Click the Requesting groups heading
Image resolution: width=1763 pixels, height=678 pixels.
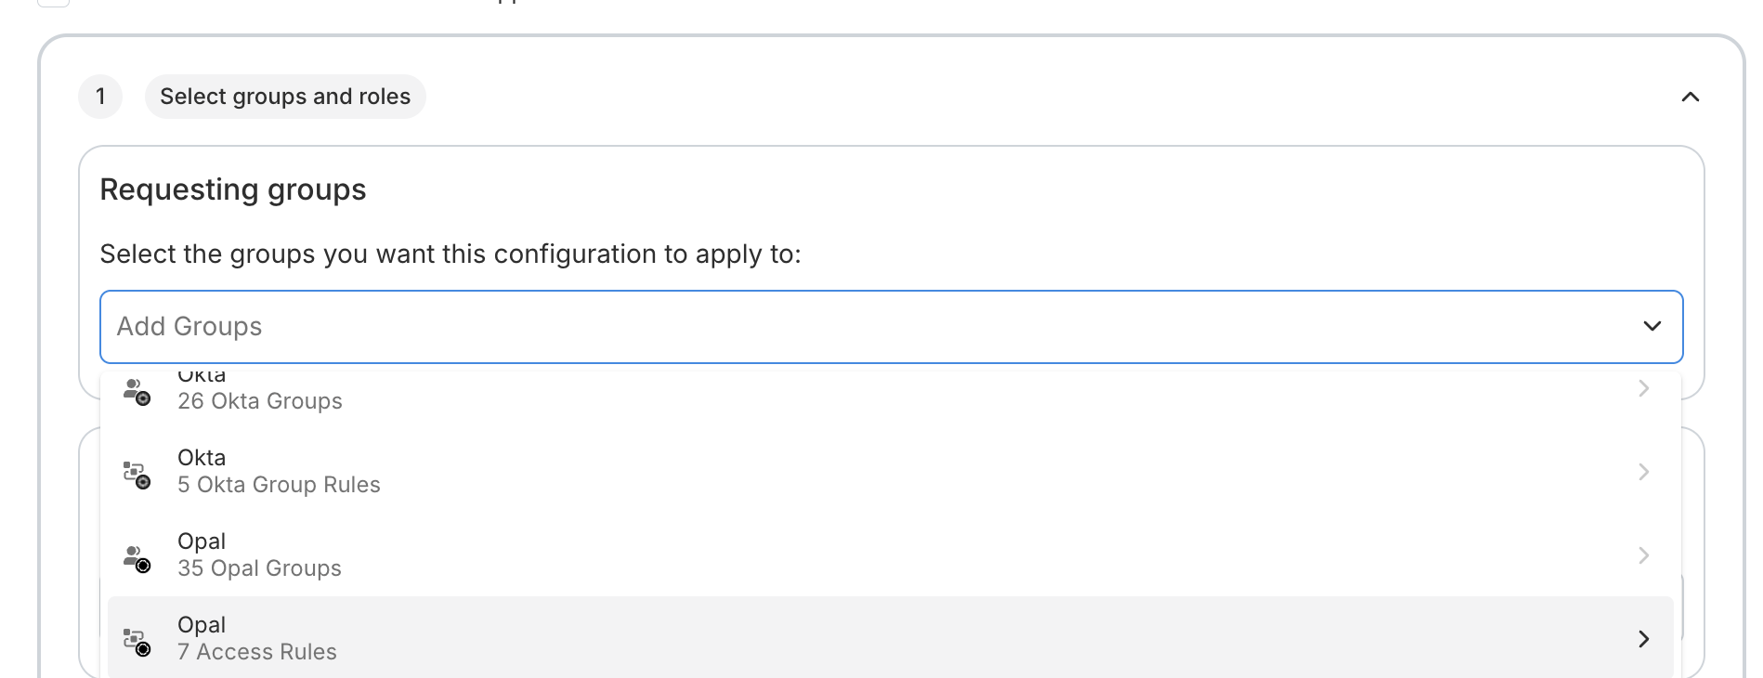coord(233,189)
